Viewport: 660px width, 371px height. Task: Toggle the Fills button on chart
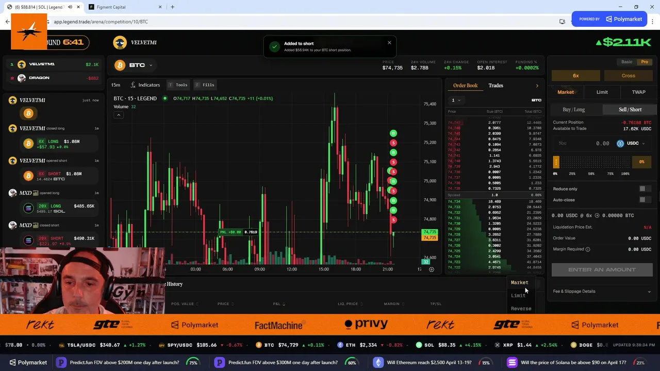click(x=205, y=85)
